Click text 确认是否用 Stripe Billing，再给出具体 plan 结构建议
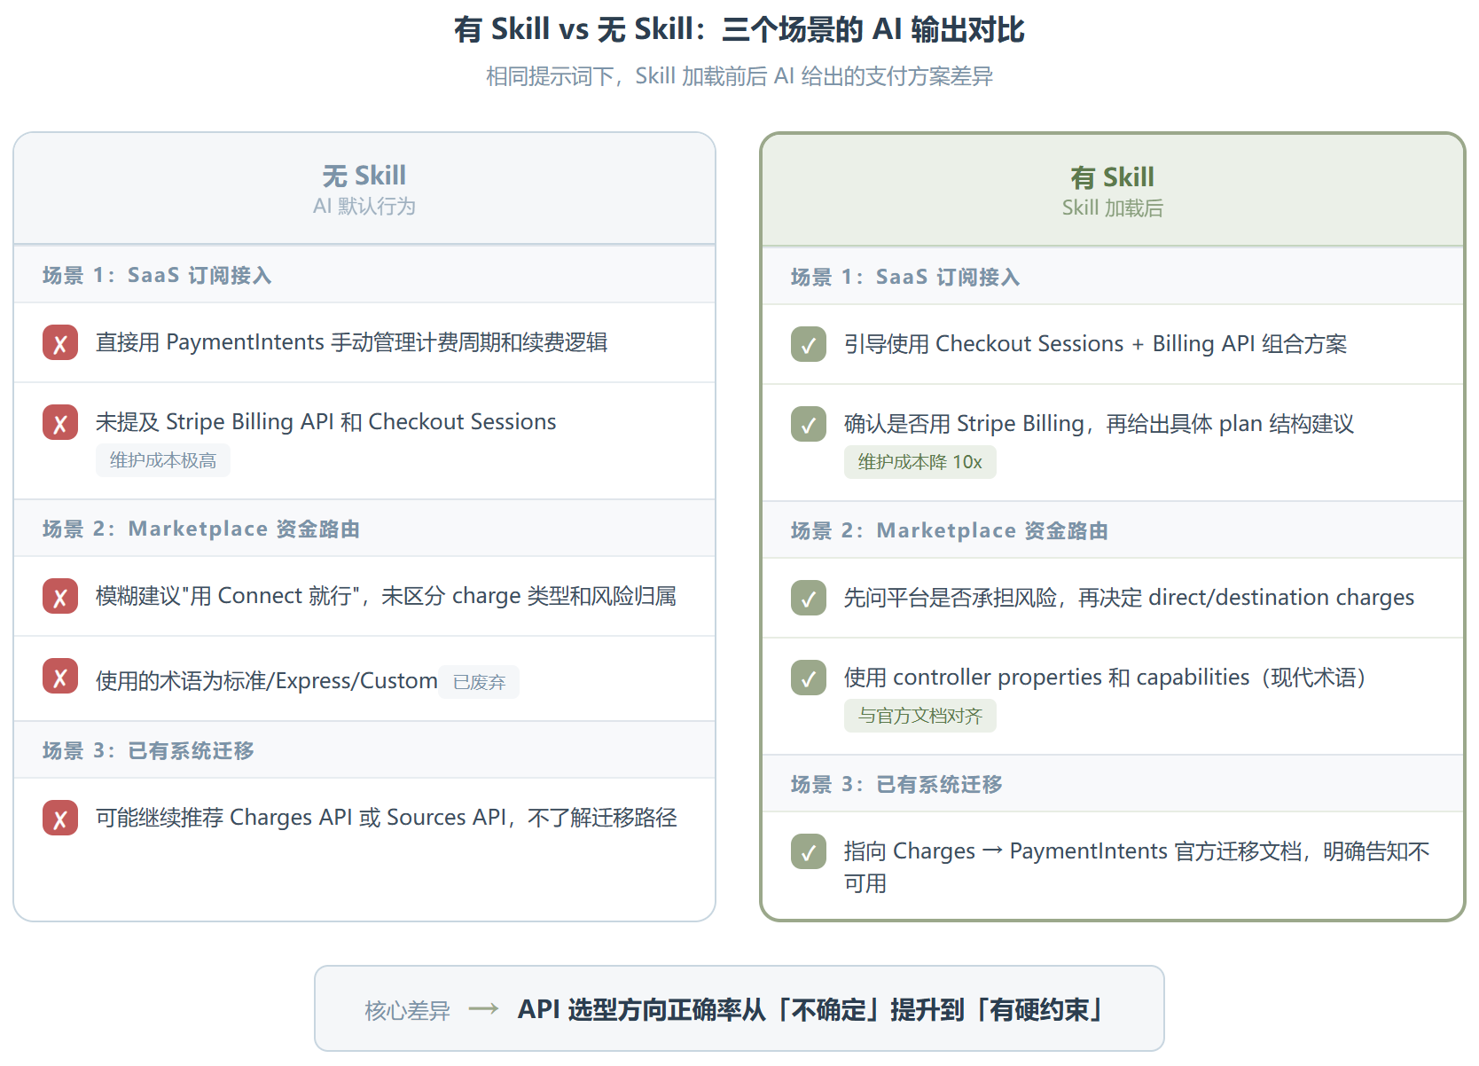1479x1066 pixels. click(x=1099, y=424)
